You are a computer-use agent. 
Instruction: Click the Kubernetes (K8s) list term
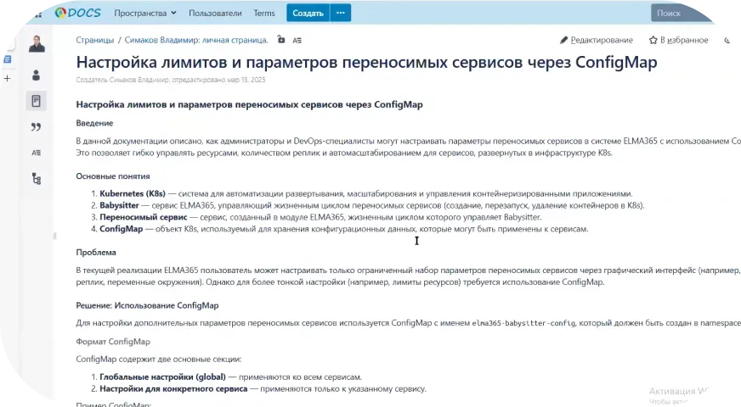pos(133,193)
